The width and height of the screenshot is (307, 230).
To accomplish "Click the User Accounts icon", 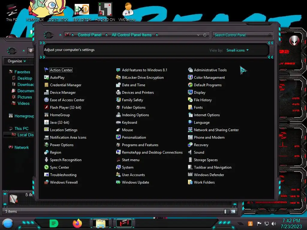I will click(118, 175).
